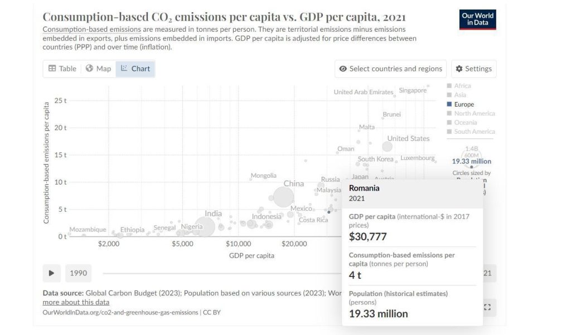Click the eye icon in Select countries
The width and height of the screenshot is (571, 335).
tap(343, 69)
